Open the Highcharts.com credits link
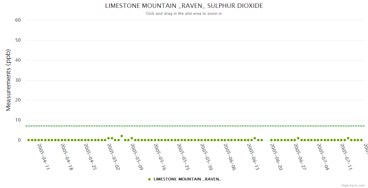 [353, 185]
